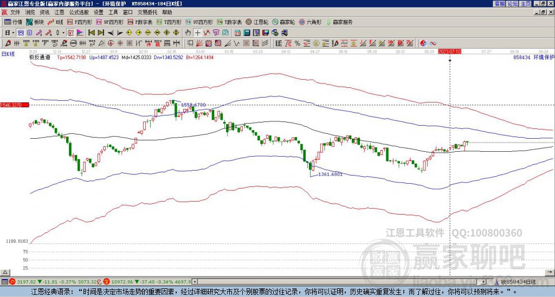The height and width of the screenshot is (297, 555).
Task: Expand the candlestick style dropdown arrow
Action: coord(63,33)
